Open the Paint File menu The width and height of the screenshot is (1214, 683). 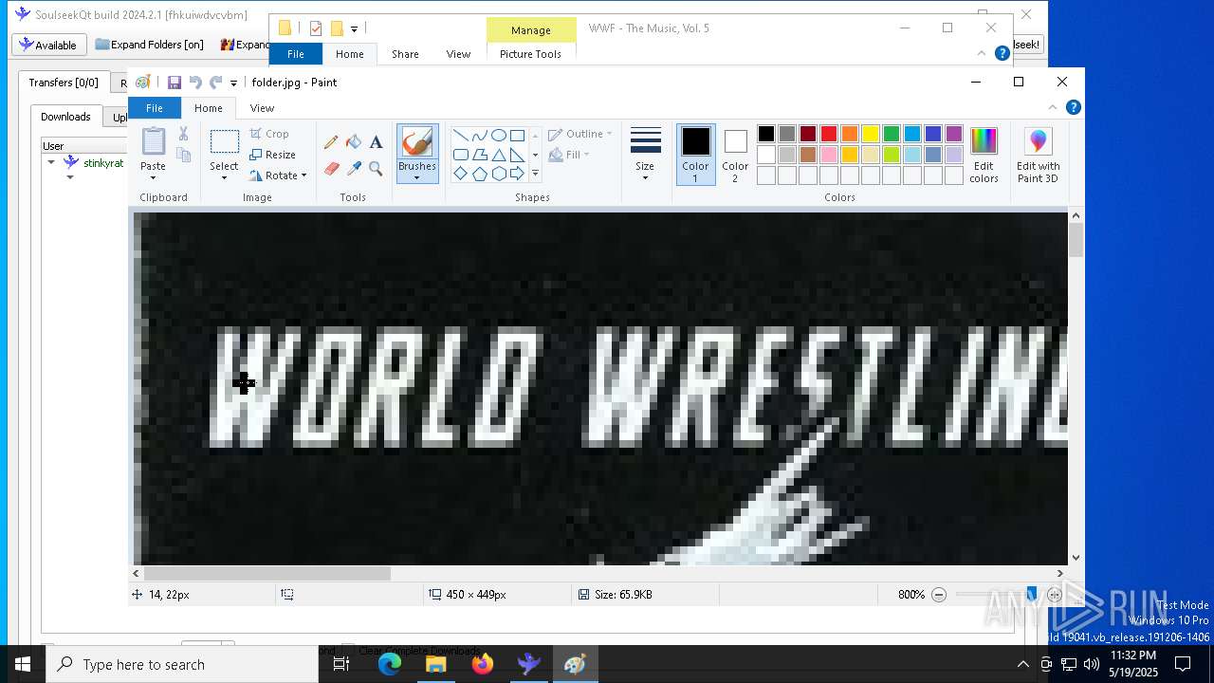click(154, 108)
